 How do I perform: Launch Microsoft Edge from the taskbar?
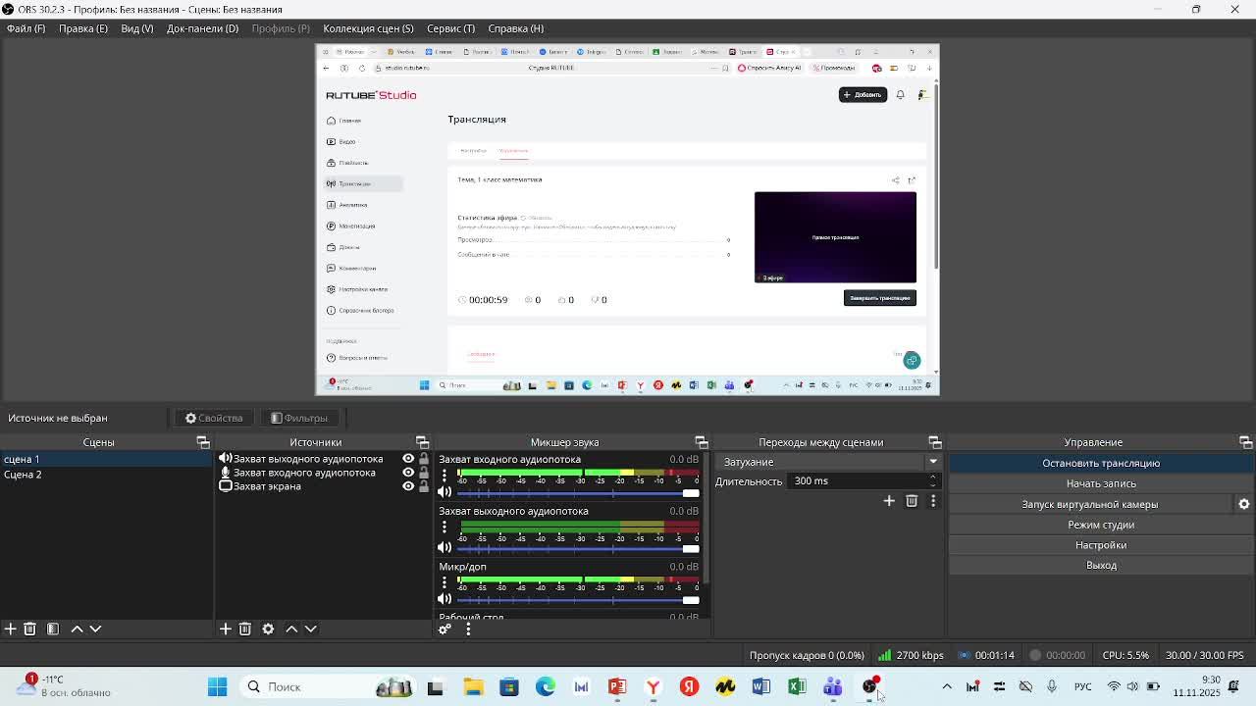(x=545, y=686)
